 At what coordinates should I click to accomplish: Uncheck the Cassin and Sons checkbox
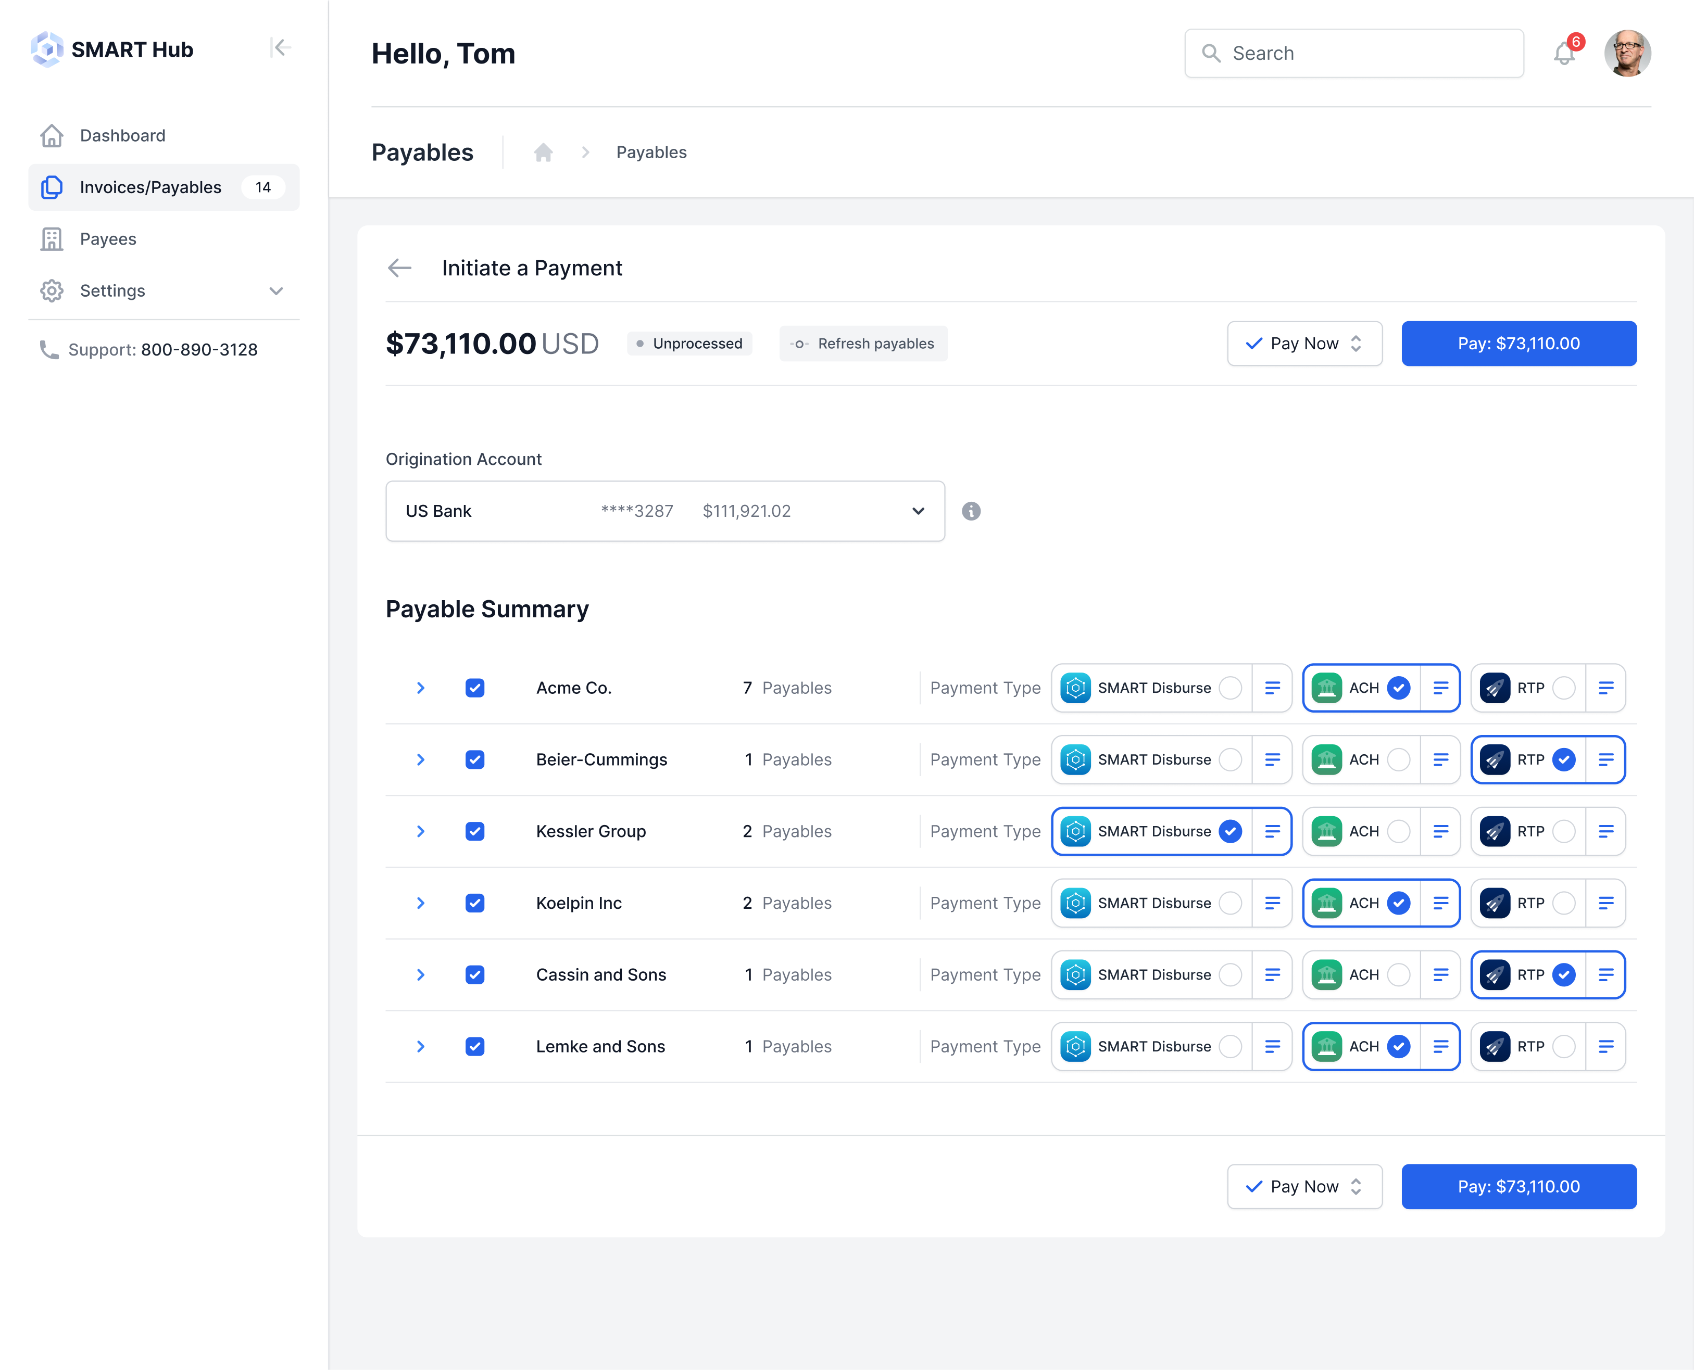point(474,974)
